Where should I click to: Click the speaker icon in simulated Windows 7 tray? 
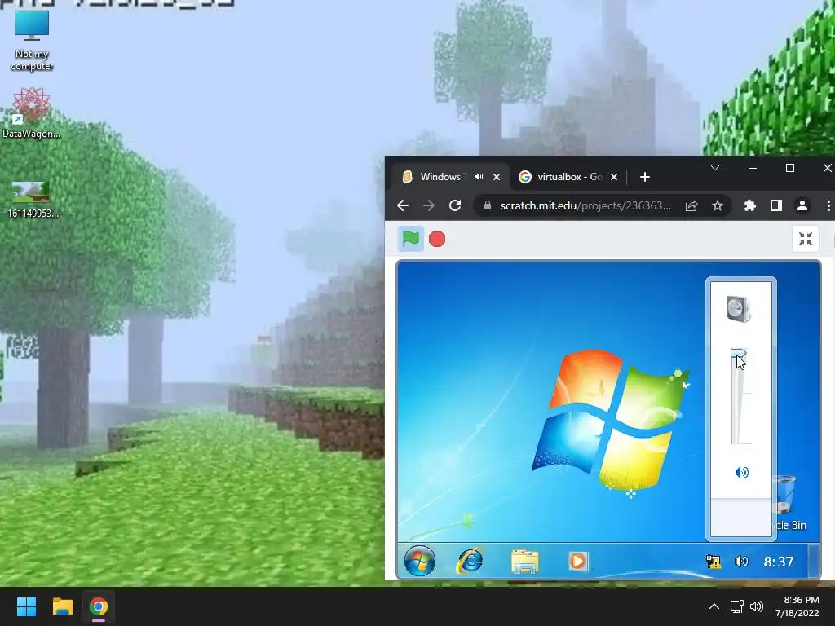pos(741,562)
